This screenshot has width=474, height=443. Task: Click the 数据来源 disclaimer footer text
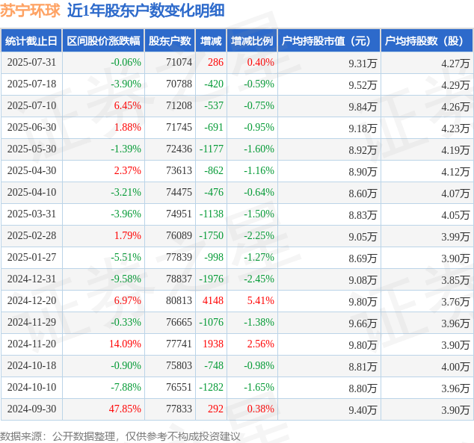pos(120,436)
